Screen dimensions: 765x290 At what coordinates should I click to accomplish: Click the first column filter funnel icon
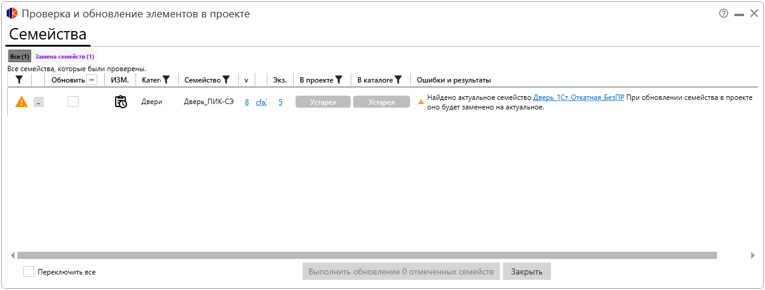(x=19, y=80)
